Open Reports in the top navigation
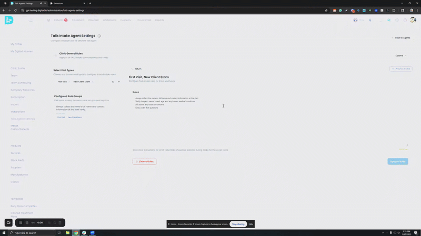The image size is (421, 236). pos(159,20)
